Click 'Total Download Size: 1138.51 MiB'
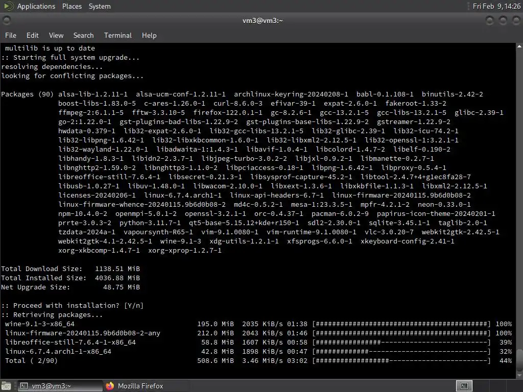The height and width of the screenshot is (392, 523). (x=70, y=268)
